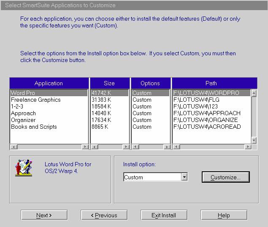Click the Install option Custom field
This screenshot has height=227, width=268.
point(152,177)
